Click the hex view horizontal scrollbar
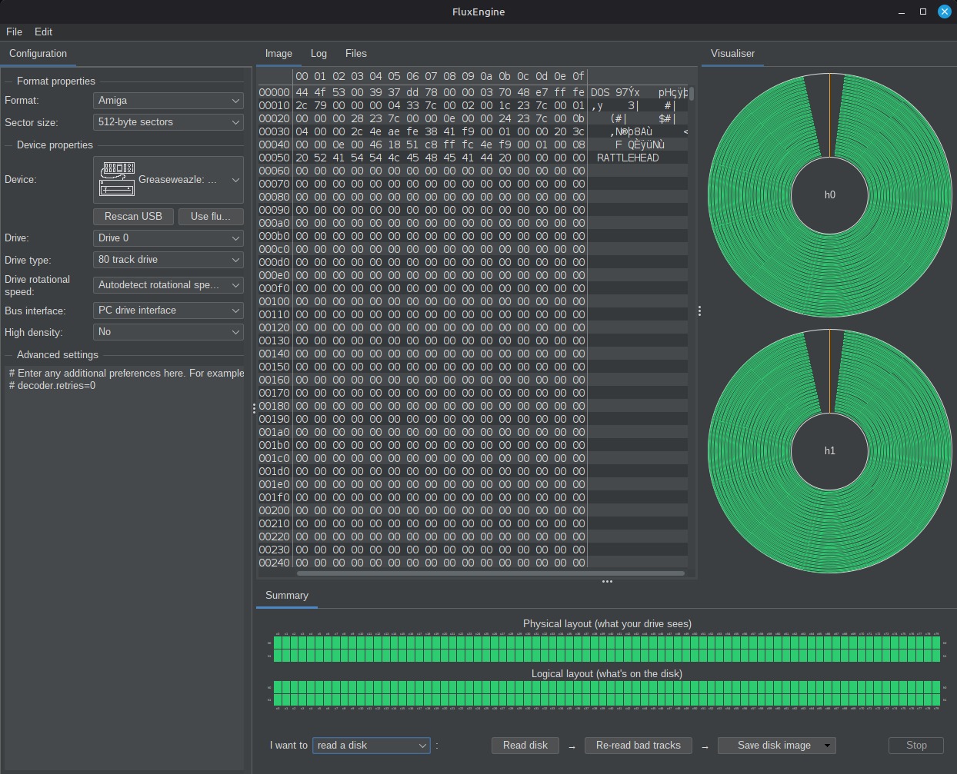The image size is (957, 774). 490,573
